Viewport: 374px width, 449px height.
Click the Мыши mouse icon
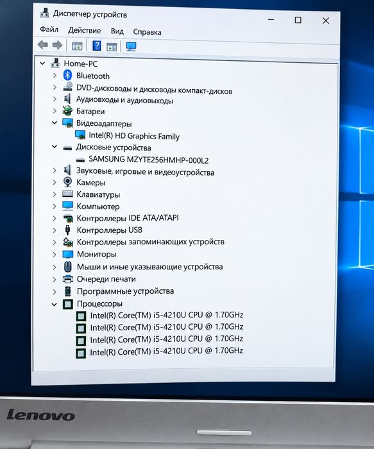point(67,266)
